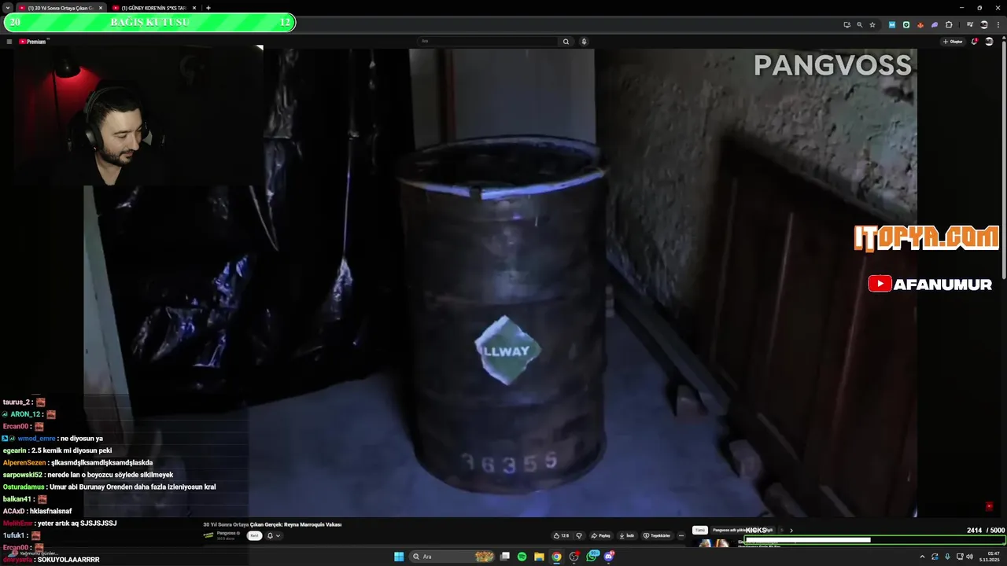
Task: Show hidden system tray icons
Action: (922, 557)
